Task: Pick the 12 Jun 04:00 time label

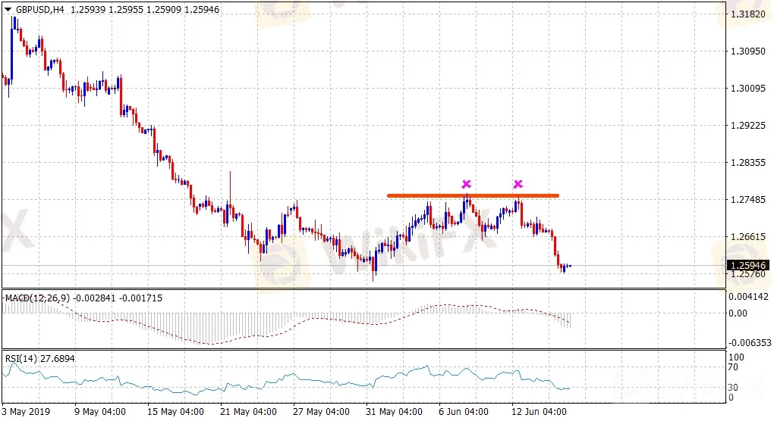Action: (538, 413)
